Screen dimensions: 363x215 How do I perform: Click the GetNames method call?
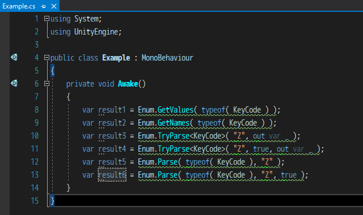pos(174,123)
